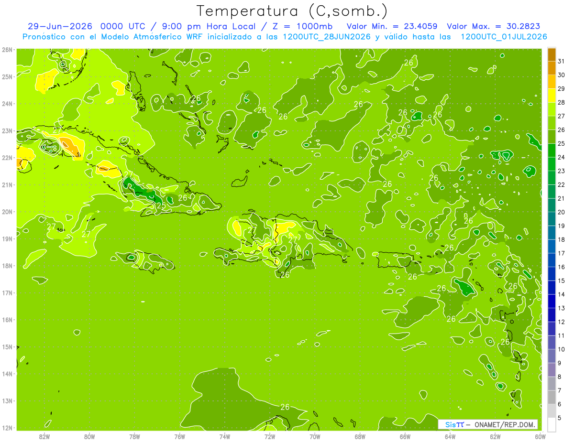Click the "25" contour label over eastern Cuba
Screen dimensions: 574x443
(161, 206)
